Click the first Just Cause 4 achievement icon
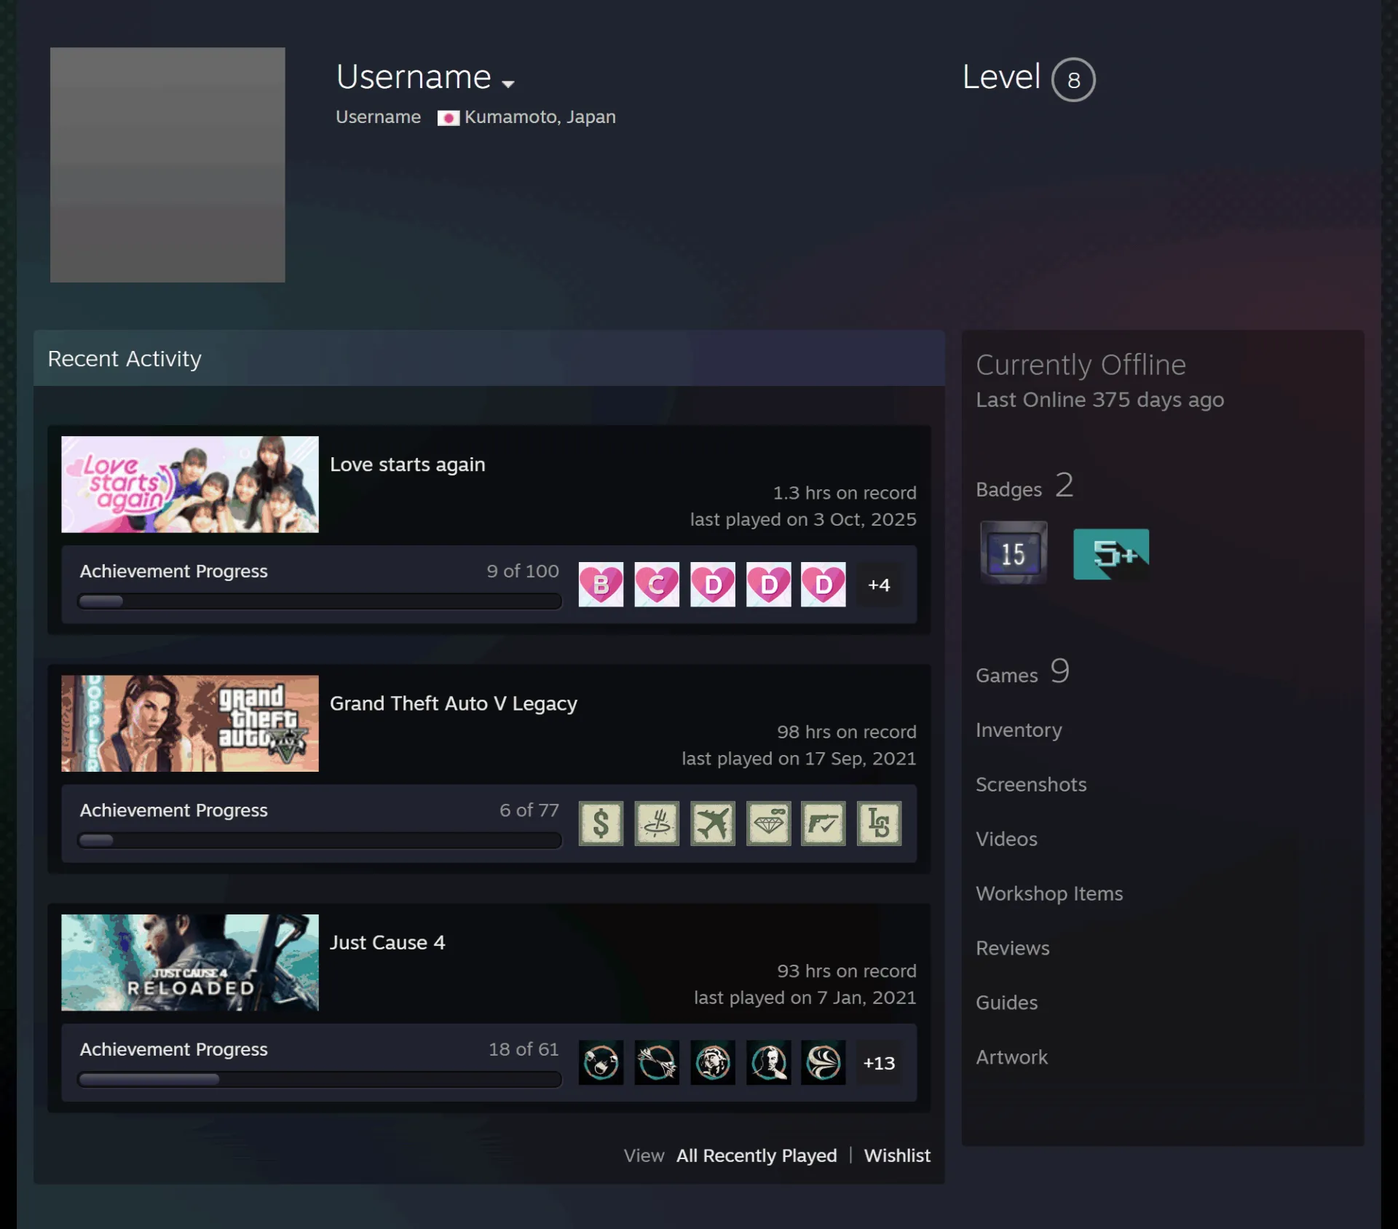Image resolution: width=1398 pixels, height=1229 pixels. 601,1062
